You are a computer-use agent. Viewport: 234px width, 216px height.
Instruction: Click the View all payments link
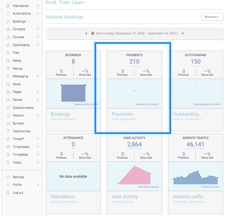tap(124, 119)
